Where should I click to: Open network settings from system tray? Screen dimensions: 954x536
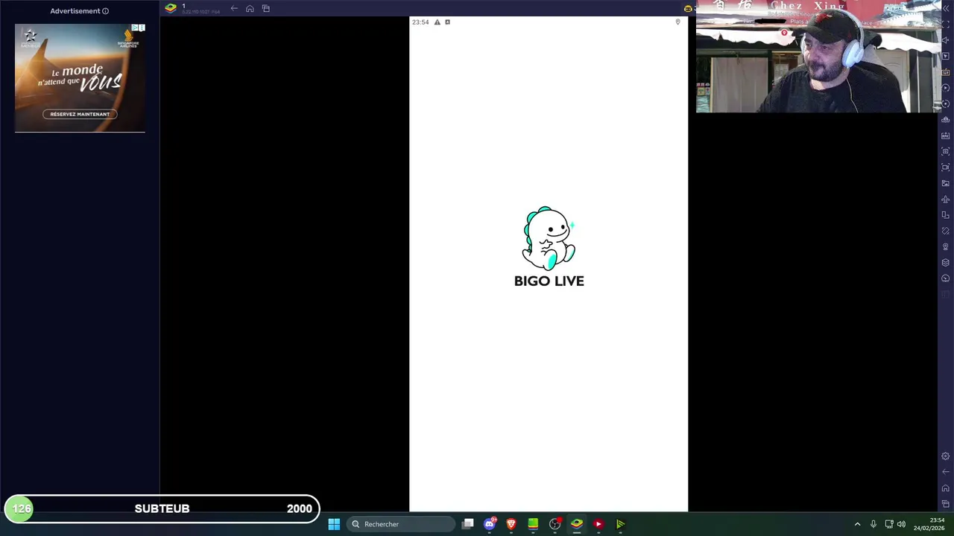click(889, 524)
